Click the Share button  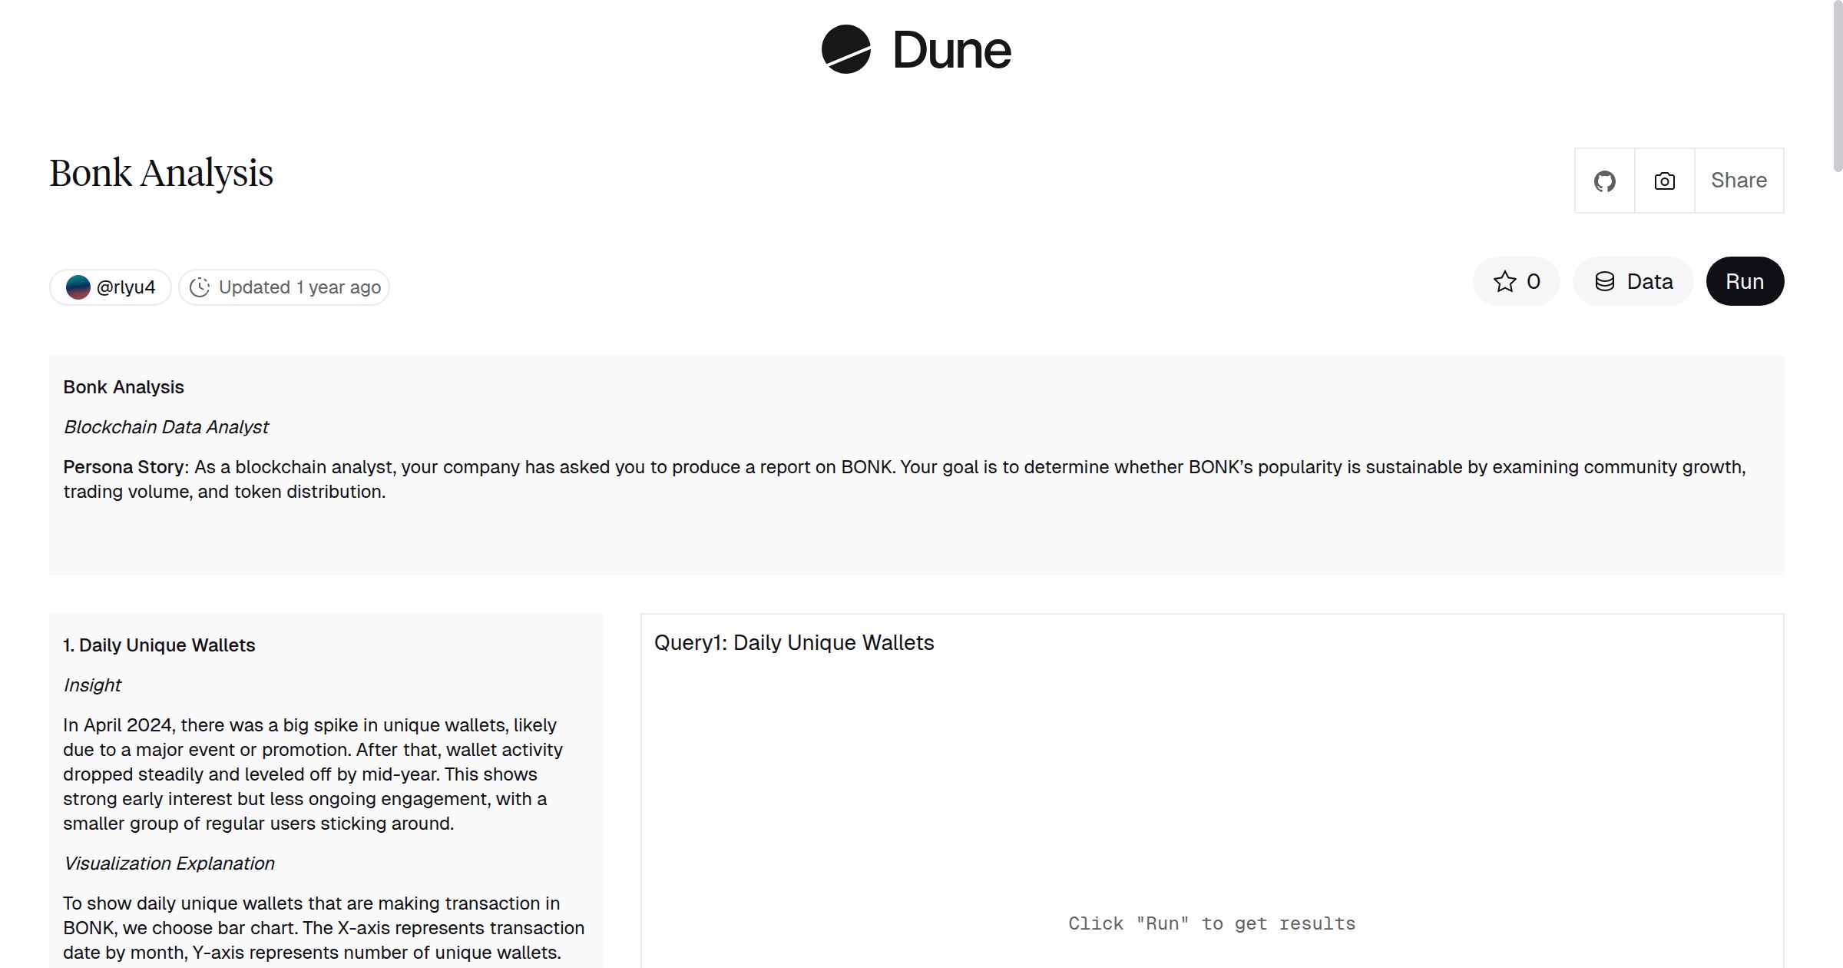point(1739,180)
